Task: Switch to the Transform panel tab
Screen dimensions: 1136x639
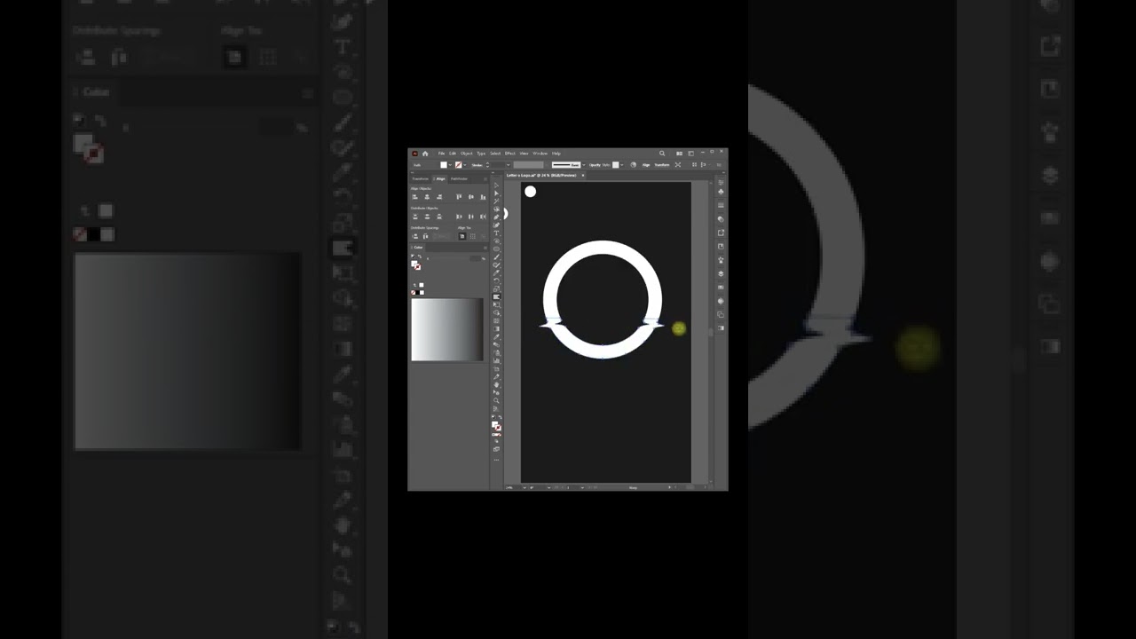Action: pyautogui.click(x=421, y=178)
